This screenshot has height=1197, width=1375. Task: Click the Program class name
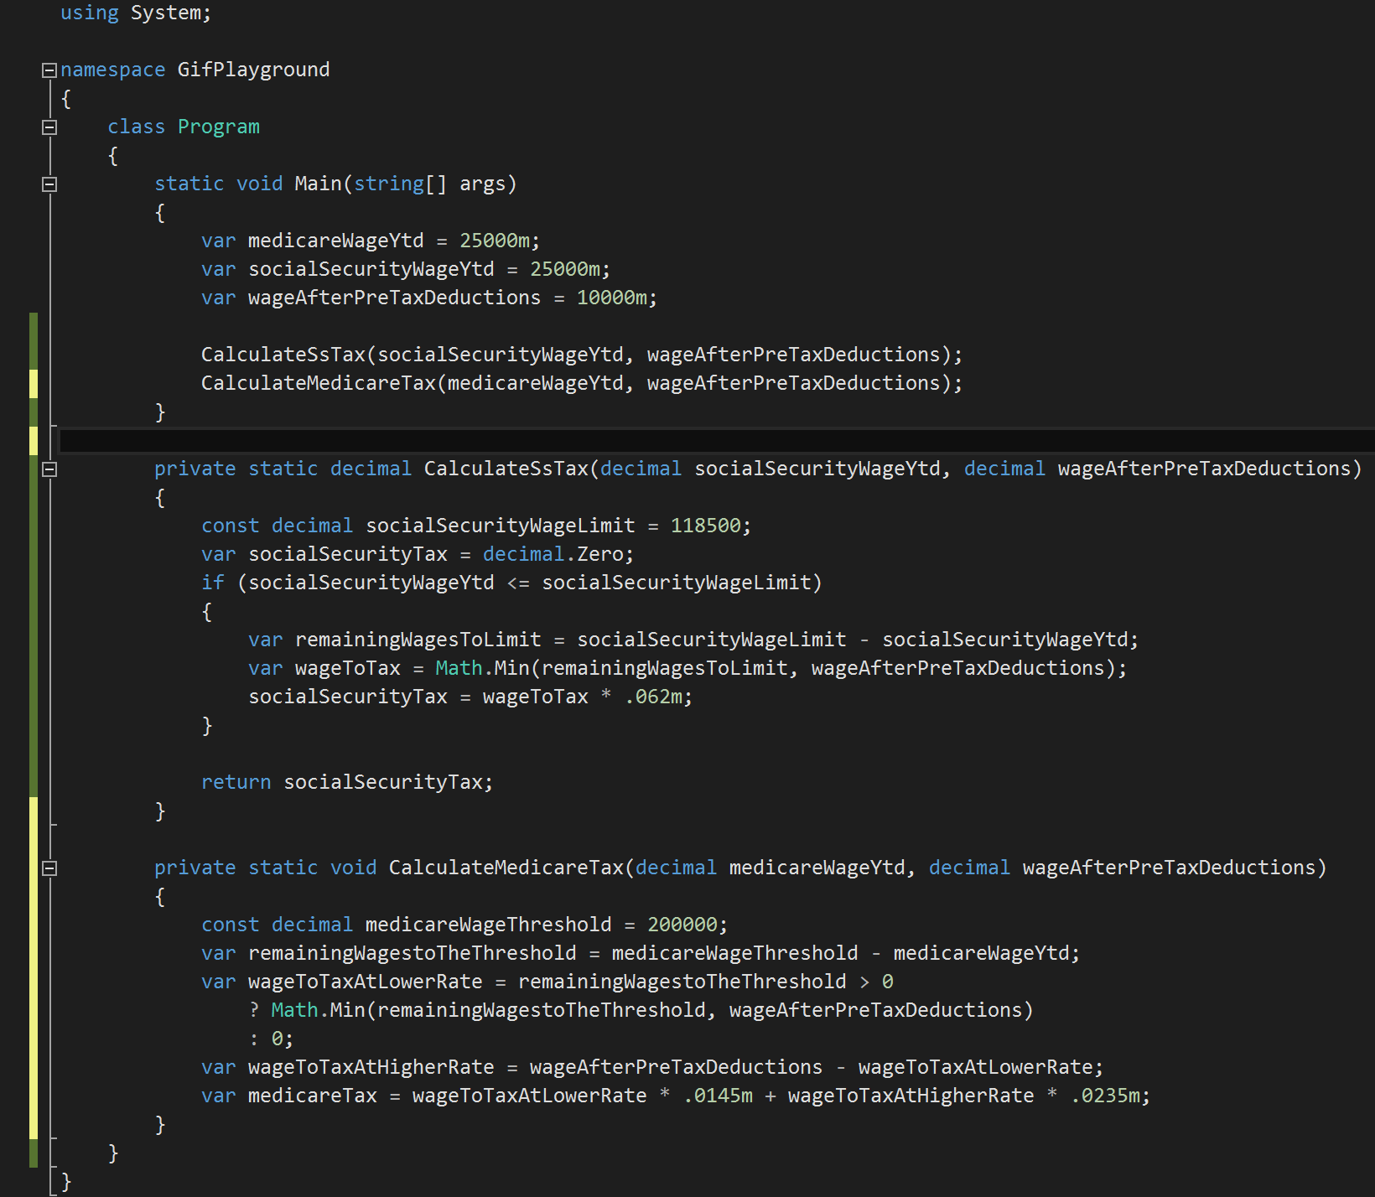coord(218,127)
